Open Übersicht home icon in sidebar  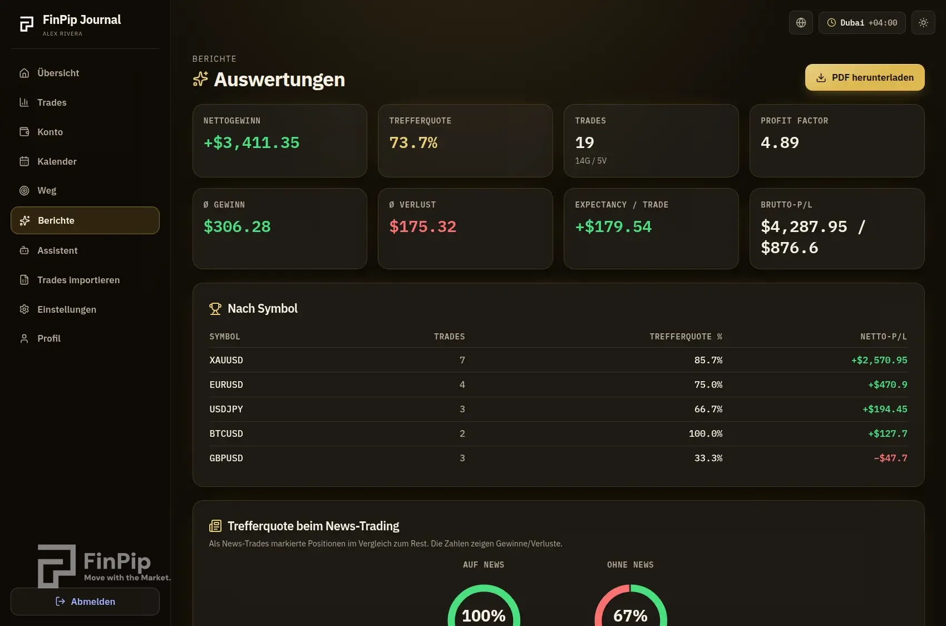point(24,73)
